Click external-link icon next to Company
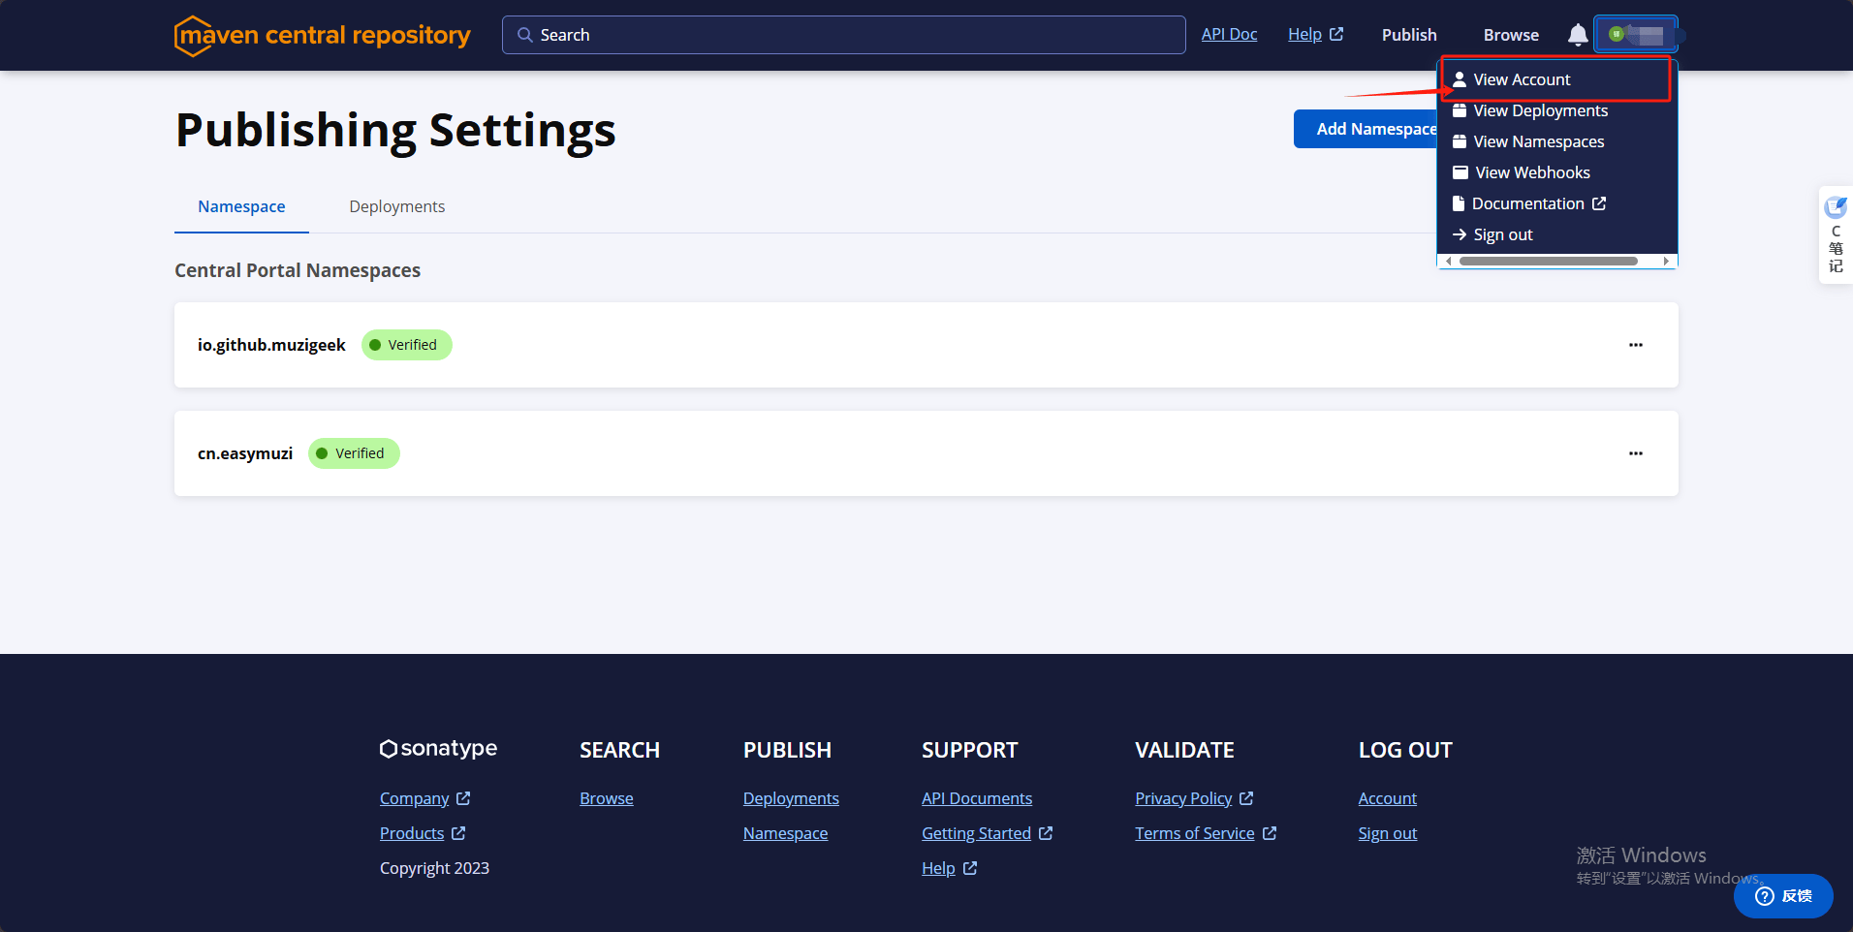The width and height of the screenshot is (1853, 932). pos(463,798)
